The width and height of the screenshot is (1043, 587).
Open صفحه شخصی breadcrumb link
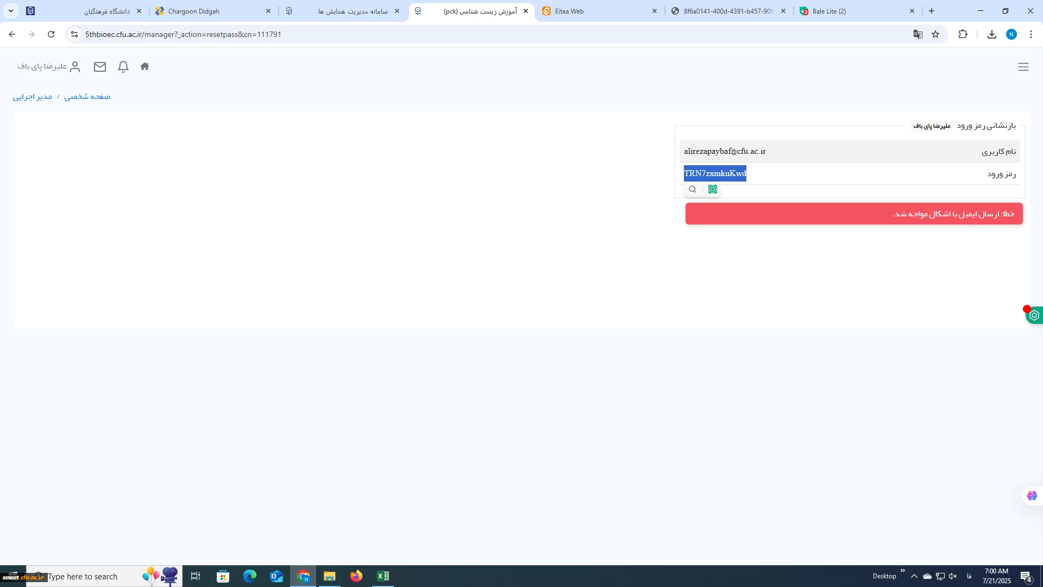(87, 96)
